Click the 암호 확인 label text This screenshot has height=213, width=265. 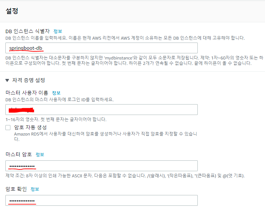pyautogui.click(x=16, y=189)
